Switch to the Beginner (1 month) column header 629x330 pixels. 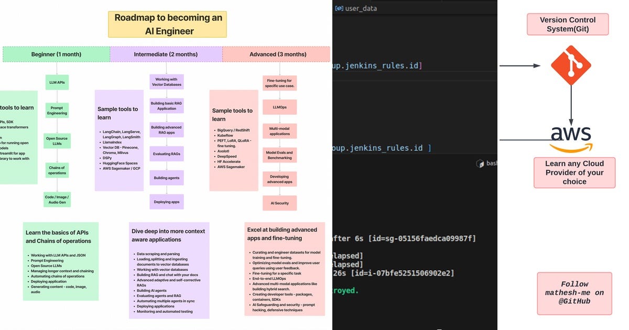(56, 54)
